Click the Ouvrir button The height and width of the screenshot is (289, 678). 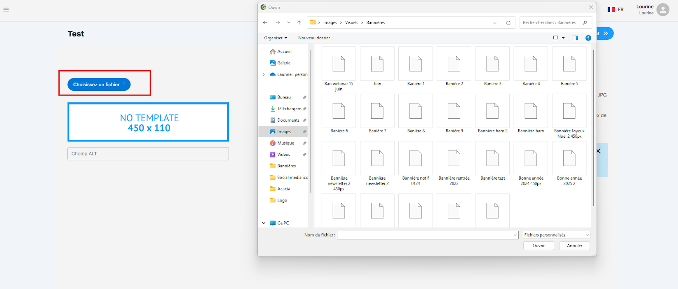(x=539, y=245)
